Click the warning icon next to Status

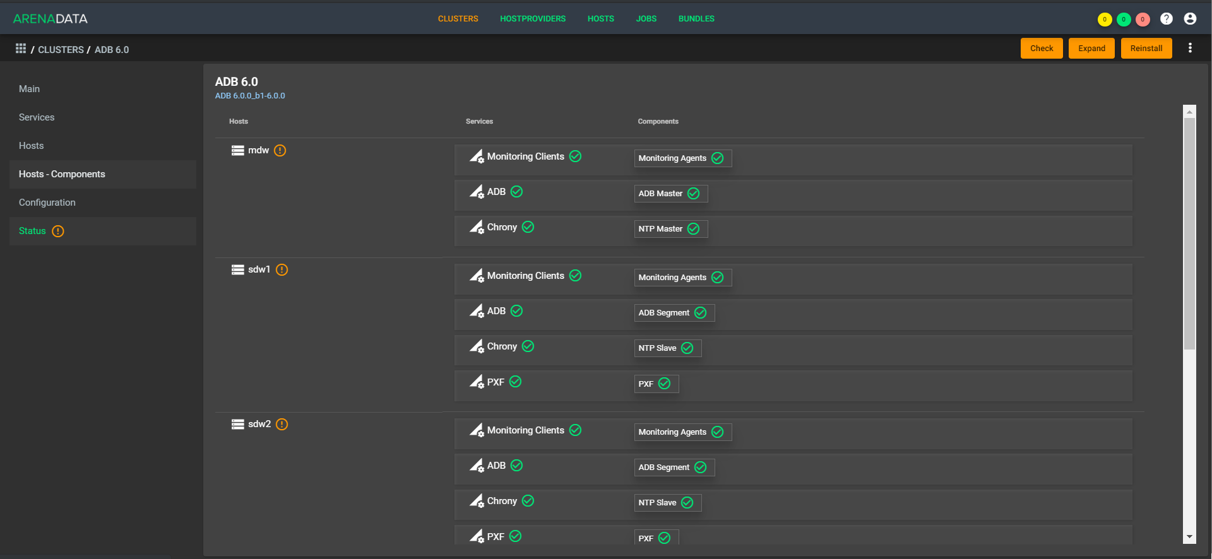58,231
